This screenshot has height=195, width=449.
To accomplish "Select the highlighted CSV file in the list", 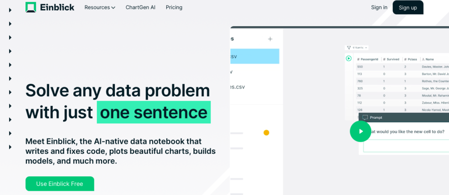I will click(x=255, y=56).
